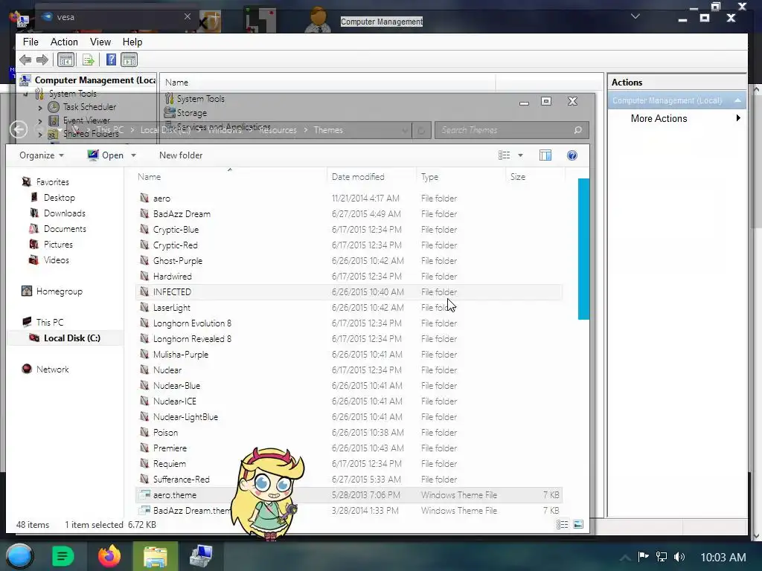
Task: Select the Longhorn Evolution 8 folder
Action: click(192, 323)
